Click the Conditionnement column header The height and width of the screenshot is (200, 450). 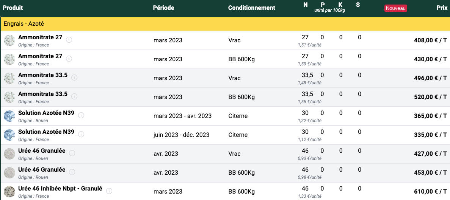(251, 8)
